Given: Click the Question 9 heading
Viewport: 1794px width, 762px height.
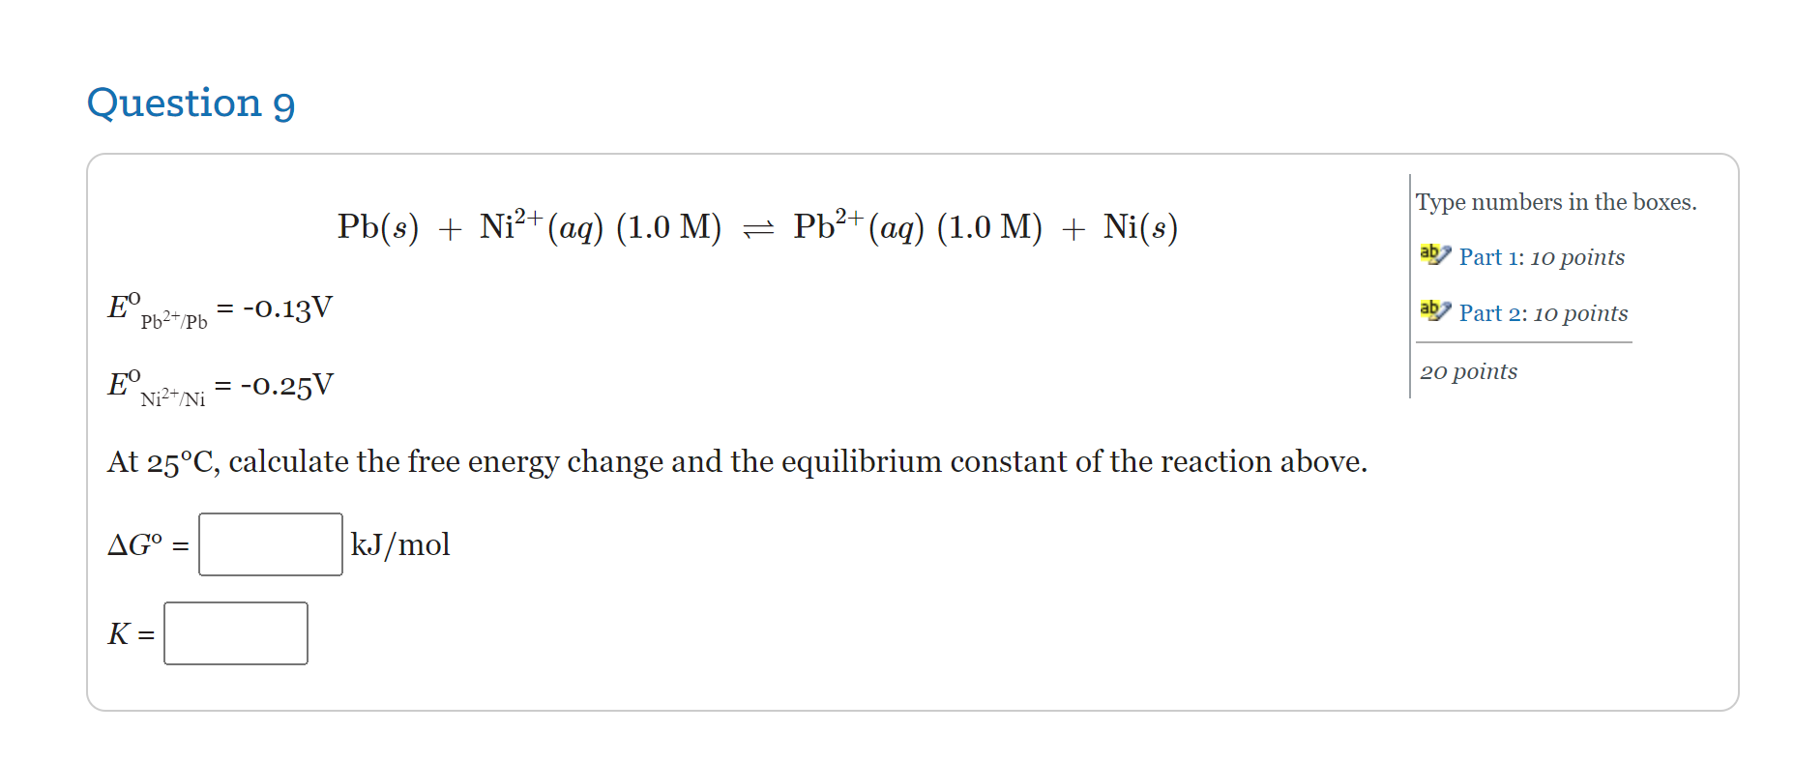Looking at the screenshot, I should (191, 103).
